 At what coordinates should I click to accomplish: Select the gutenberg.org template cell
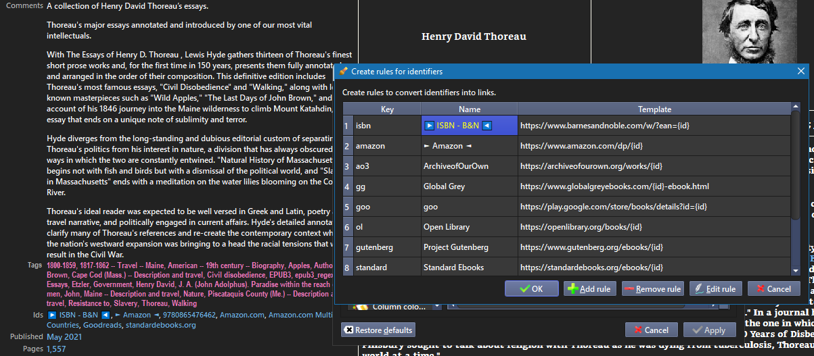pos(654,247)
